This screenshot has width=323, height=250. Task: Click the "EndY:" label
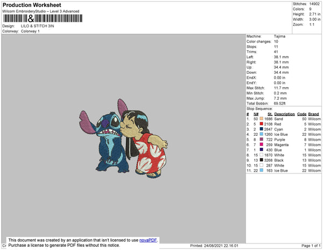point(251,82)
